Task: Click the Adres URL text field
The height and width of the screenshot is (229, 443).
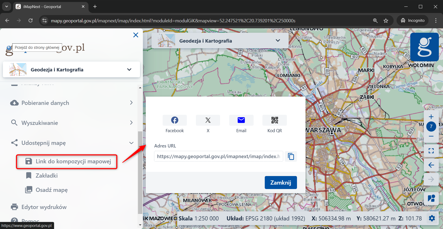Action: (218, 157)
